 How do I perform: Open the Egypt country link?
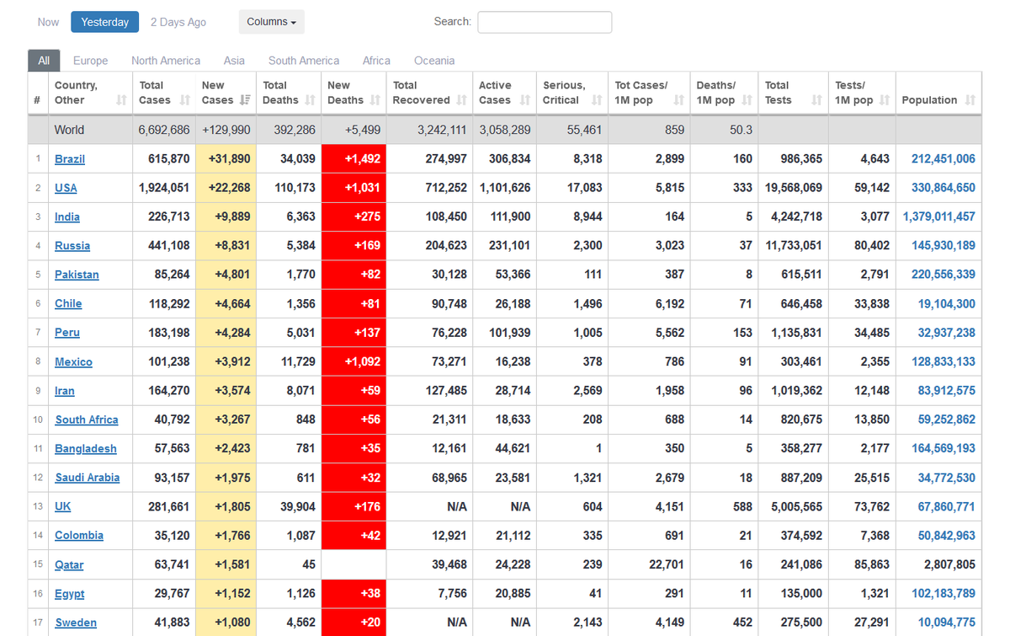(x=70, y=594)
